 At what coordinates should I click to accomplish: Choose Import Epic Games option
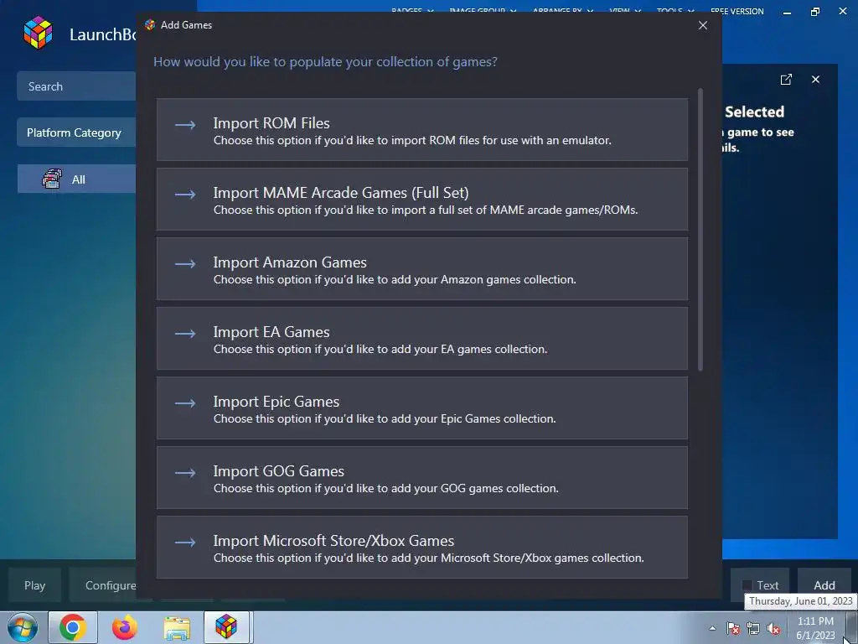pos(422,408)
